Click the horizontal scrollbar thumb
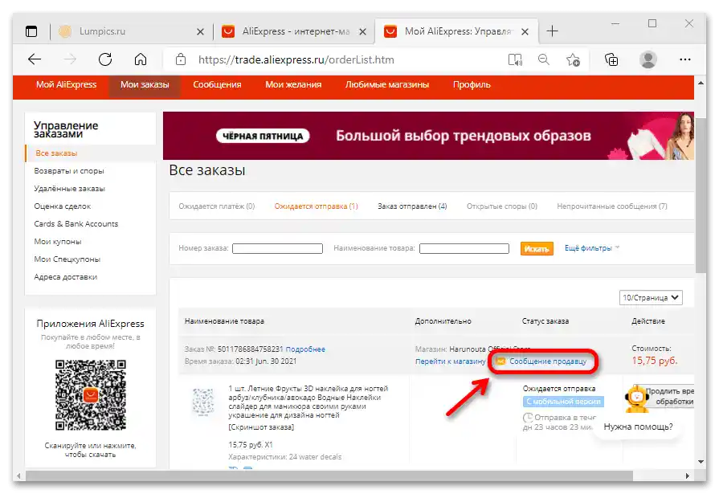The height and width of the screenshot is (494, 719). [329, 476]
